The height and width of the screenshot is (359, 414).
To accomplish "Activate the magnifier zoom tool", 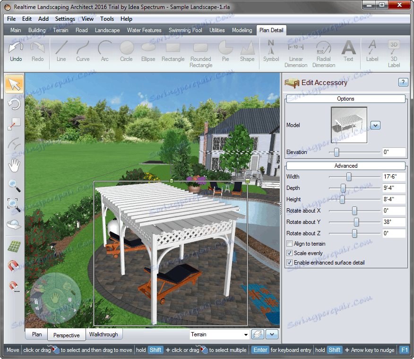I will pos(14,186).
